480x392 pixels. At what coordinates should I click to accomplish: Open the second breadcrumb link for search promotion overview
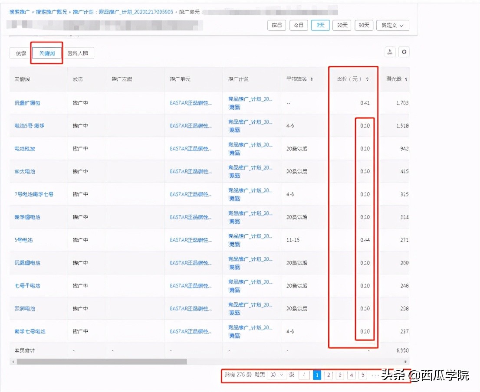[x=51, y=12]
